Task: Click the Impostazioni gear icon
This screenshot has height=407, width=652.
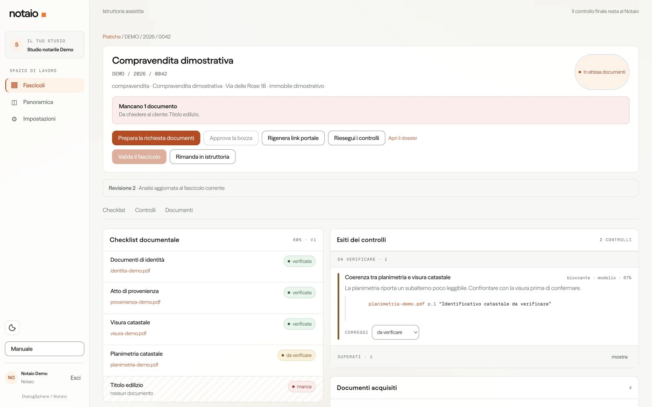Action: (x=14, y=119)
